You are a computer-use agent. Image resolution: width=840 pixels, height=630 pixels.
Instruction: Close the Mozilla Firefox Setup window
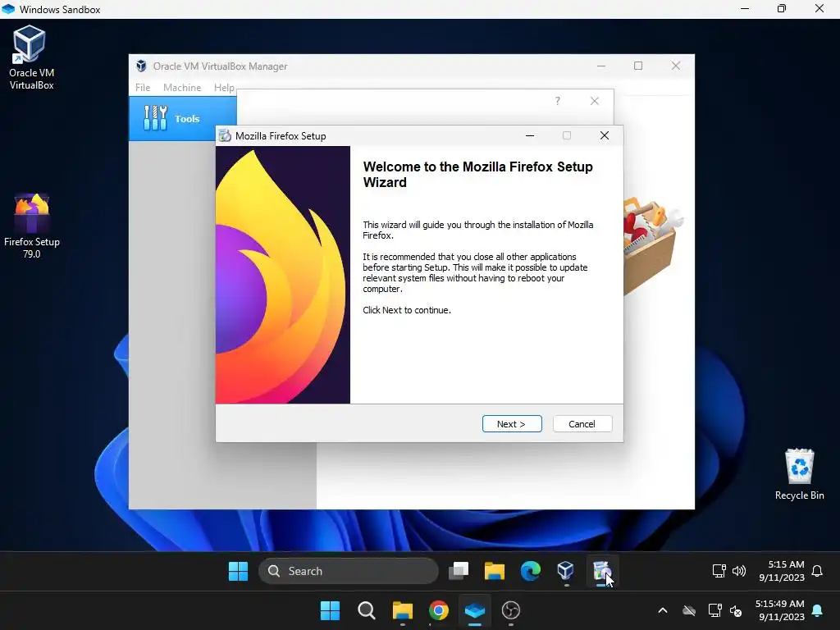click(x=605, y=135)
